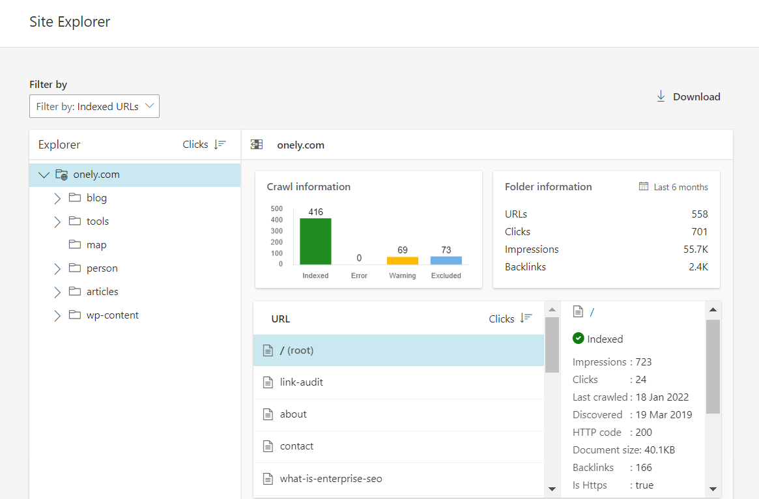The height and width of the screenshot is (499, 759).
Task: Expand the blog folder in the tree
Action: [57, 197]
